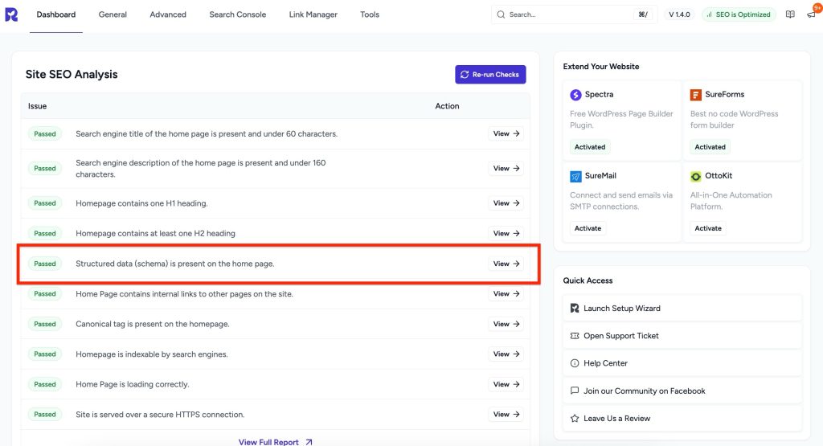Open the Search Console tab
Viewport: 823px width, 446px height.
(x=237, y=14)
